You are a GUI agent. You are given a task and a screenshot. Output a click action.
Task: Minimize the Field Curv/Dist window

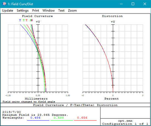121,4
